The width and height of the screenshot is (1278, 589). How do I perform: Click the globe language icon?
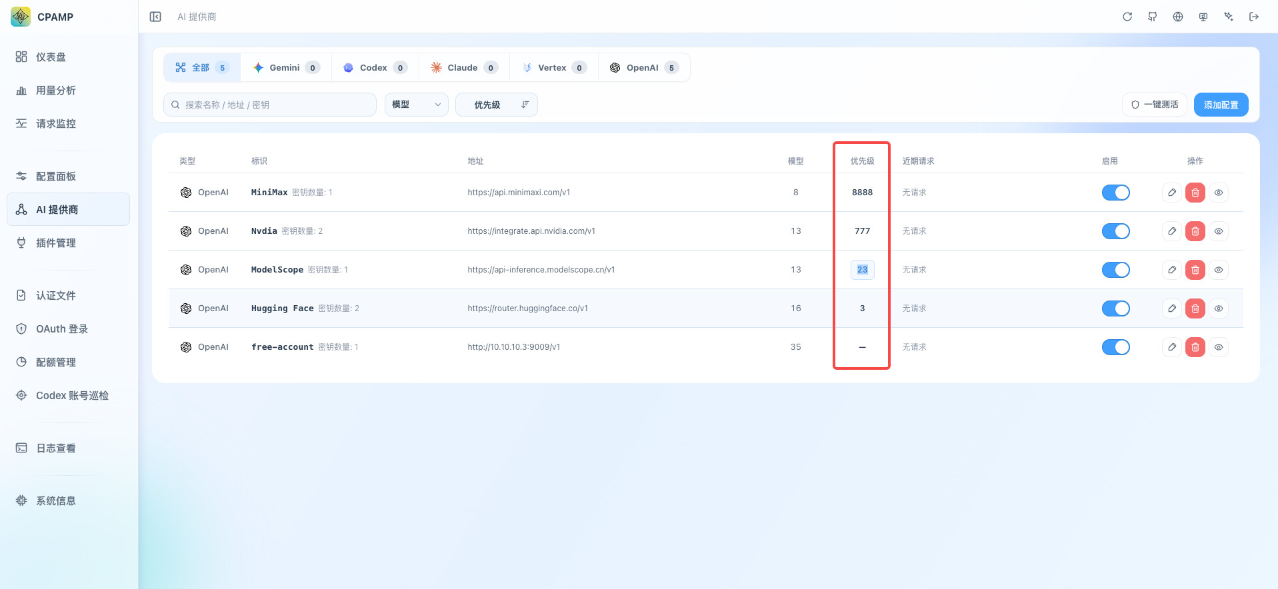pyautogui.click(x=1178, y=17)
